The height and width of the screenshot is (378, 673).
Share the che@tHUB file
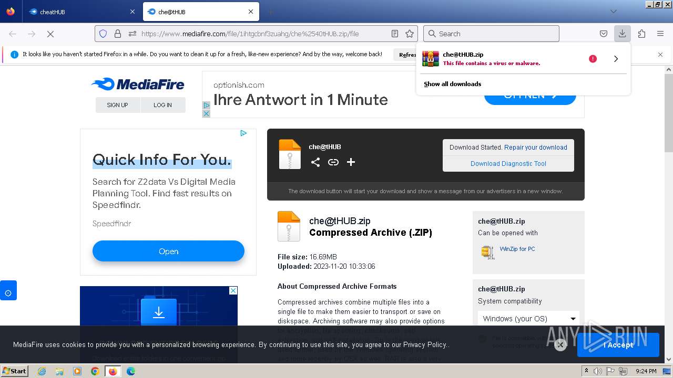315,162
